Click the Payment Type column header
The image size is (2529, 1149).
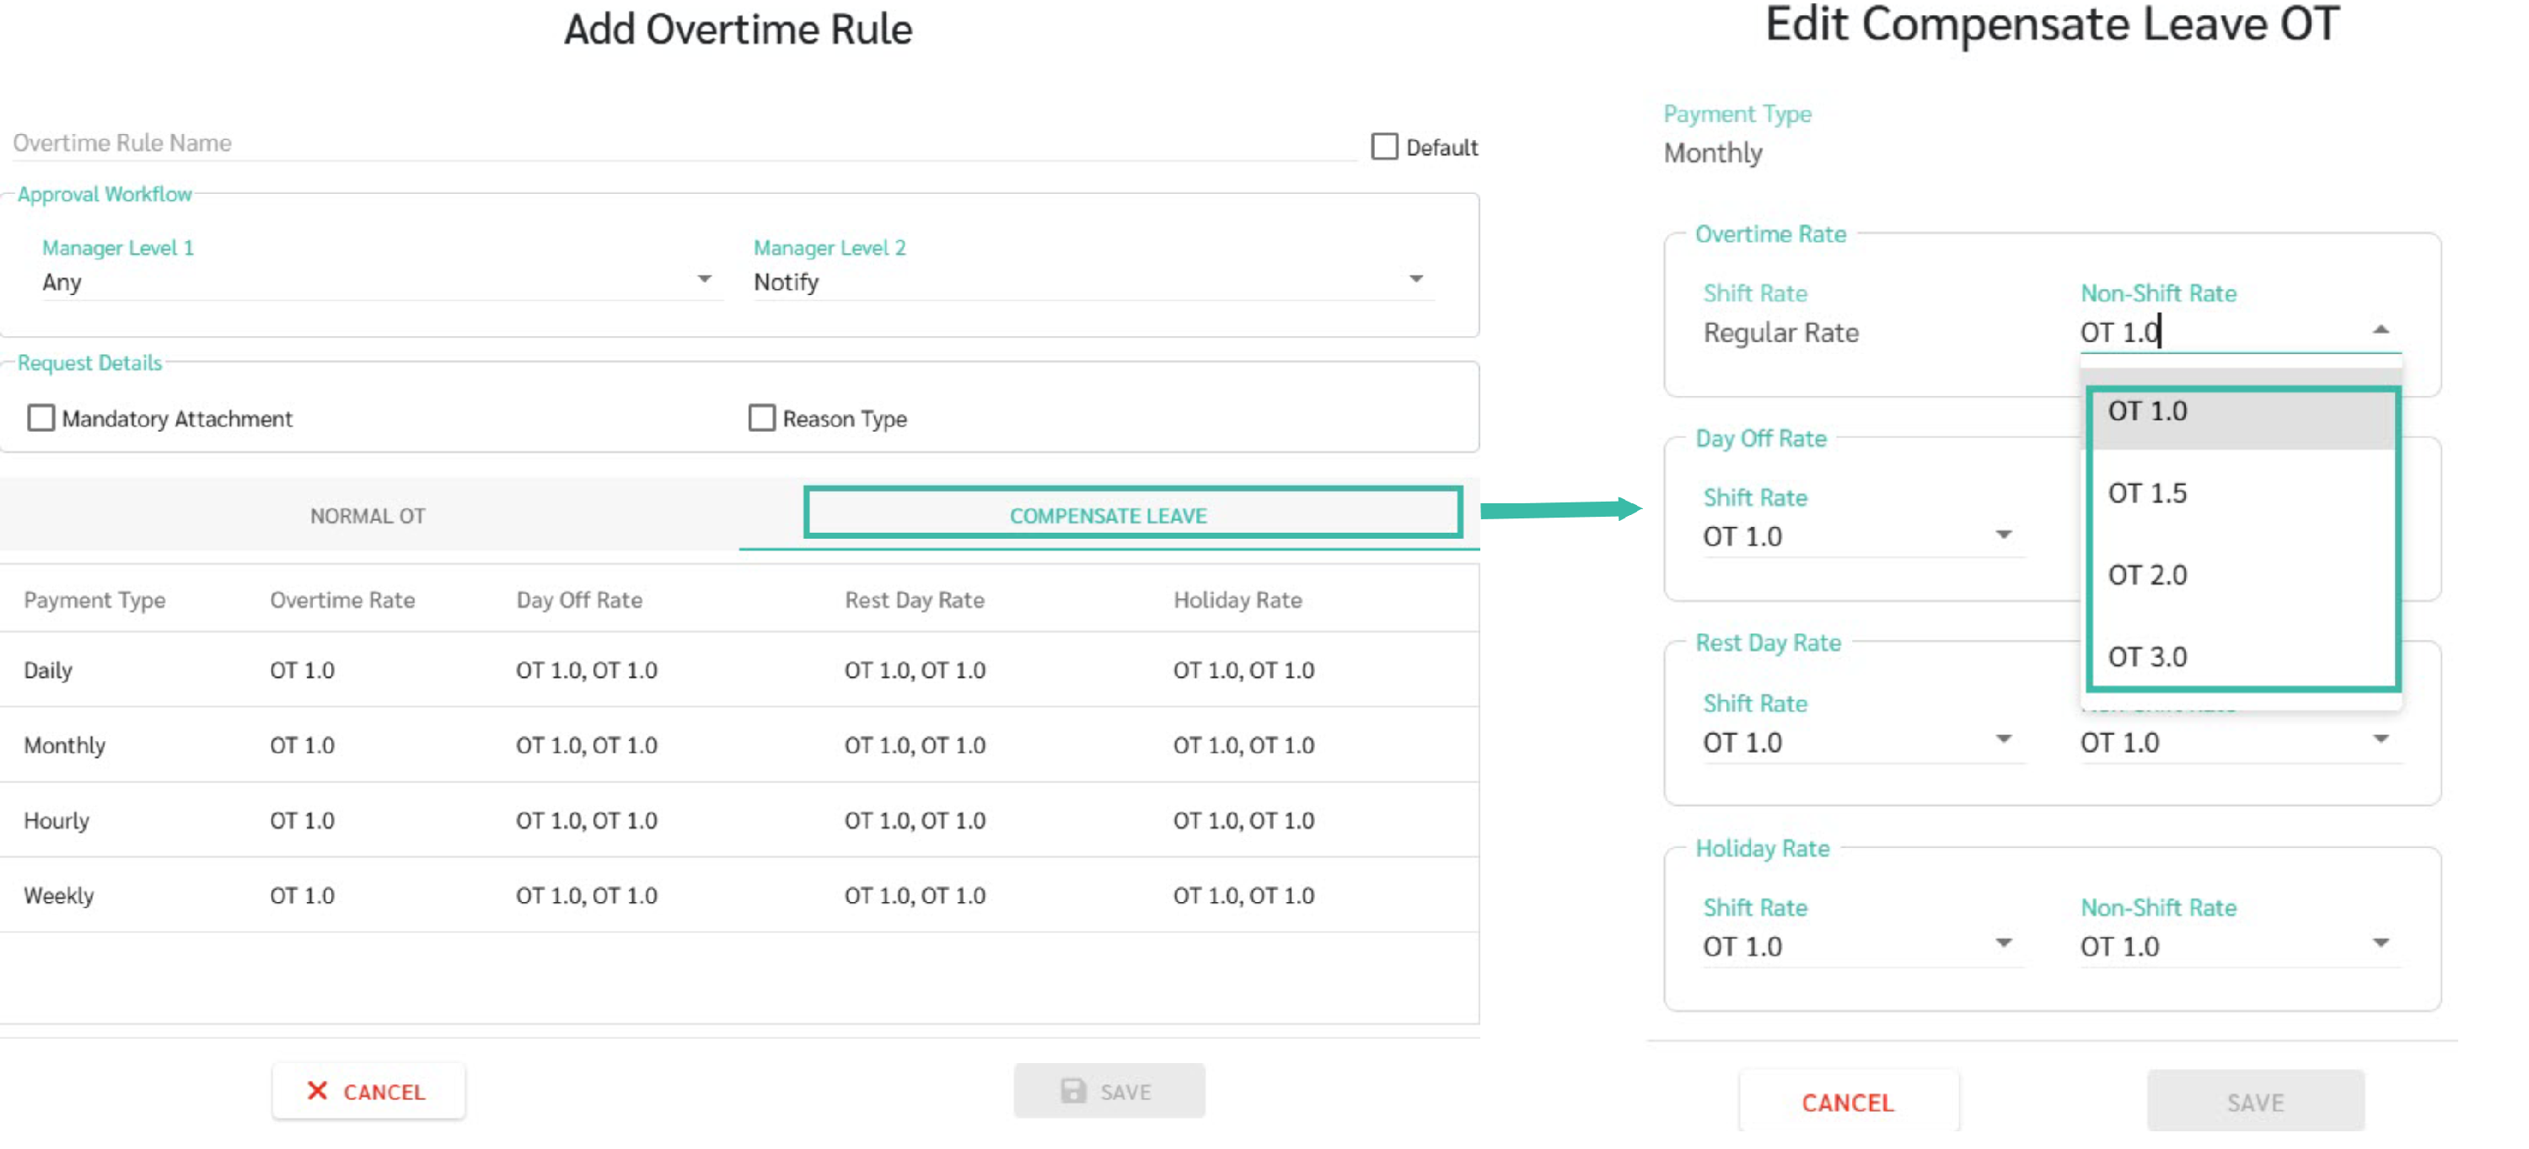pyautogui.click(x=94, y=600)
